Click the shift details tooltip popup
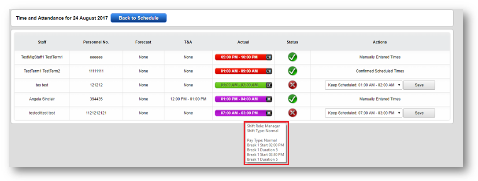The image size is (478, 181). click(266, 143)
